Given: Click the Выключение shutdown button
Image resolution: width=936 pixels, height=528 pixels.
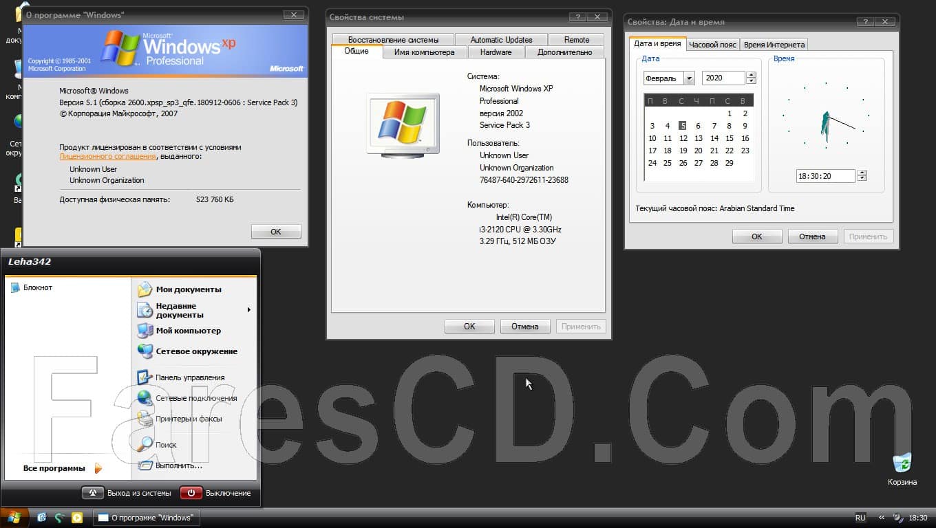Looking at the screenshot, I should [216, 493].
